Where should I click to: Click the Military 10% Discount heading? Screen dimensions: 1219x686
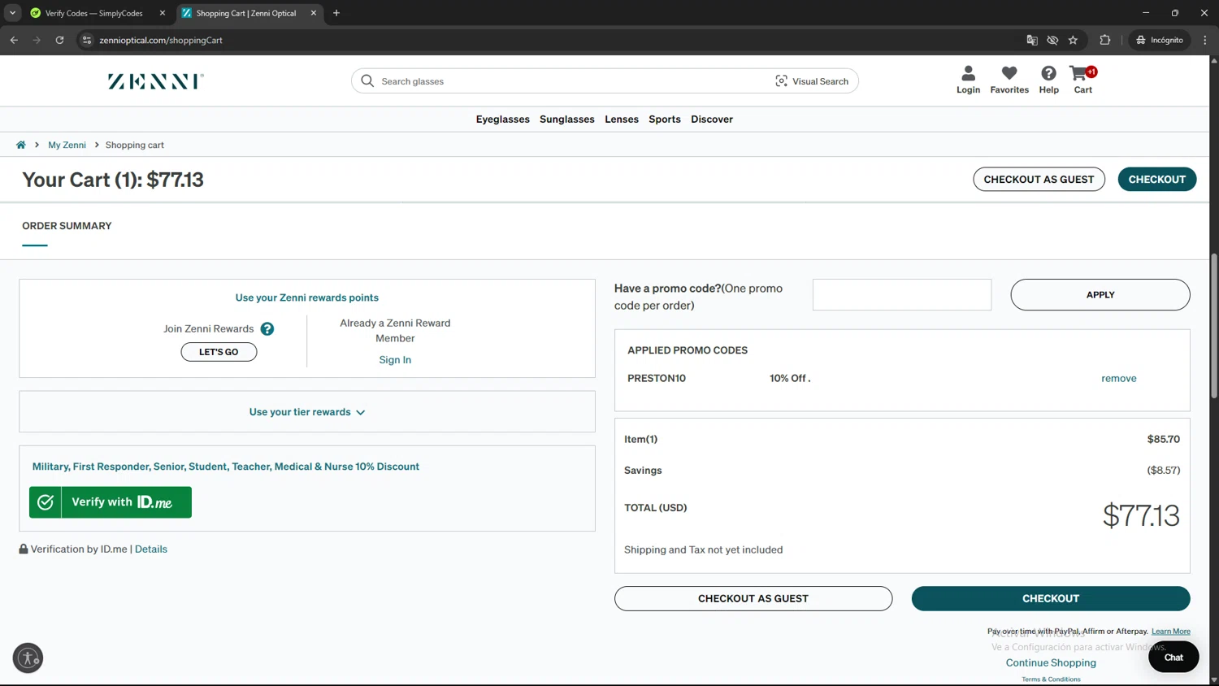pyautogui.click(x=226, y=467)
